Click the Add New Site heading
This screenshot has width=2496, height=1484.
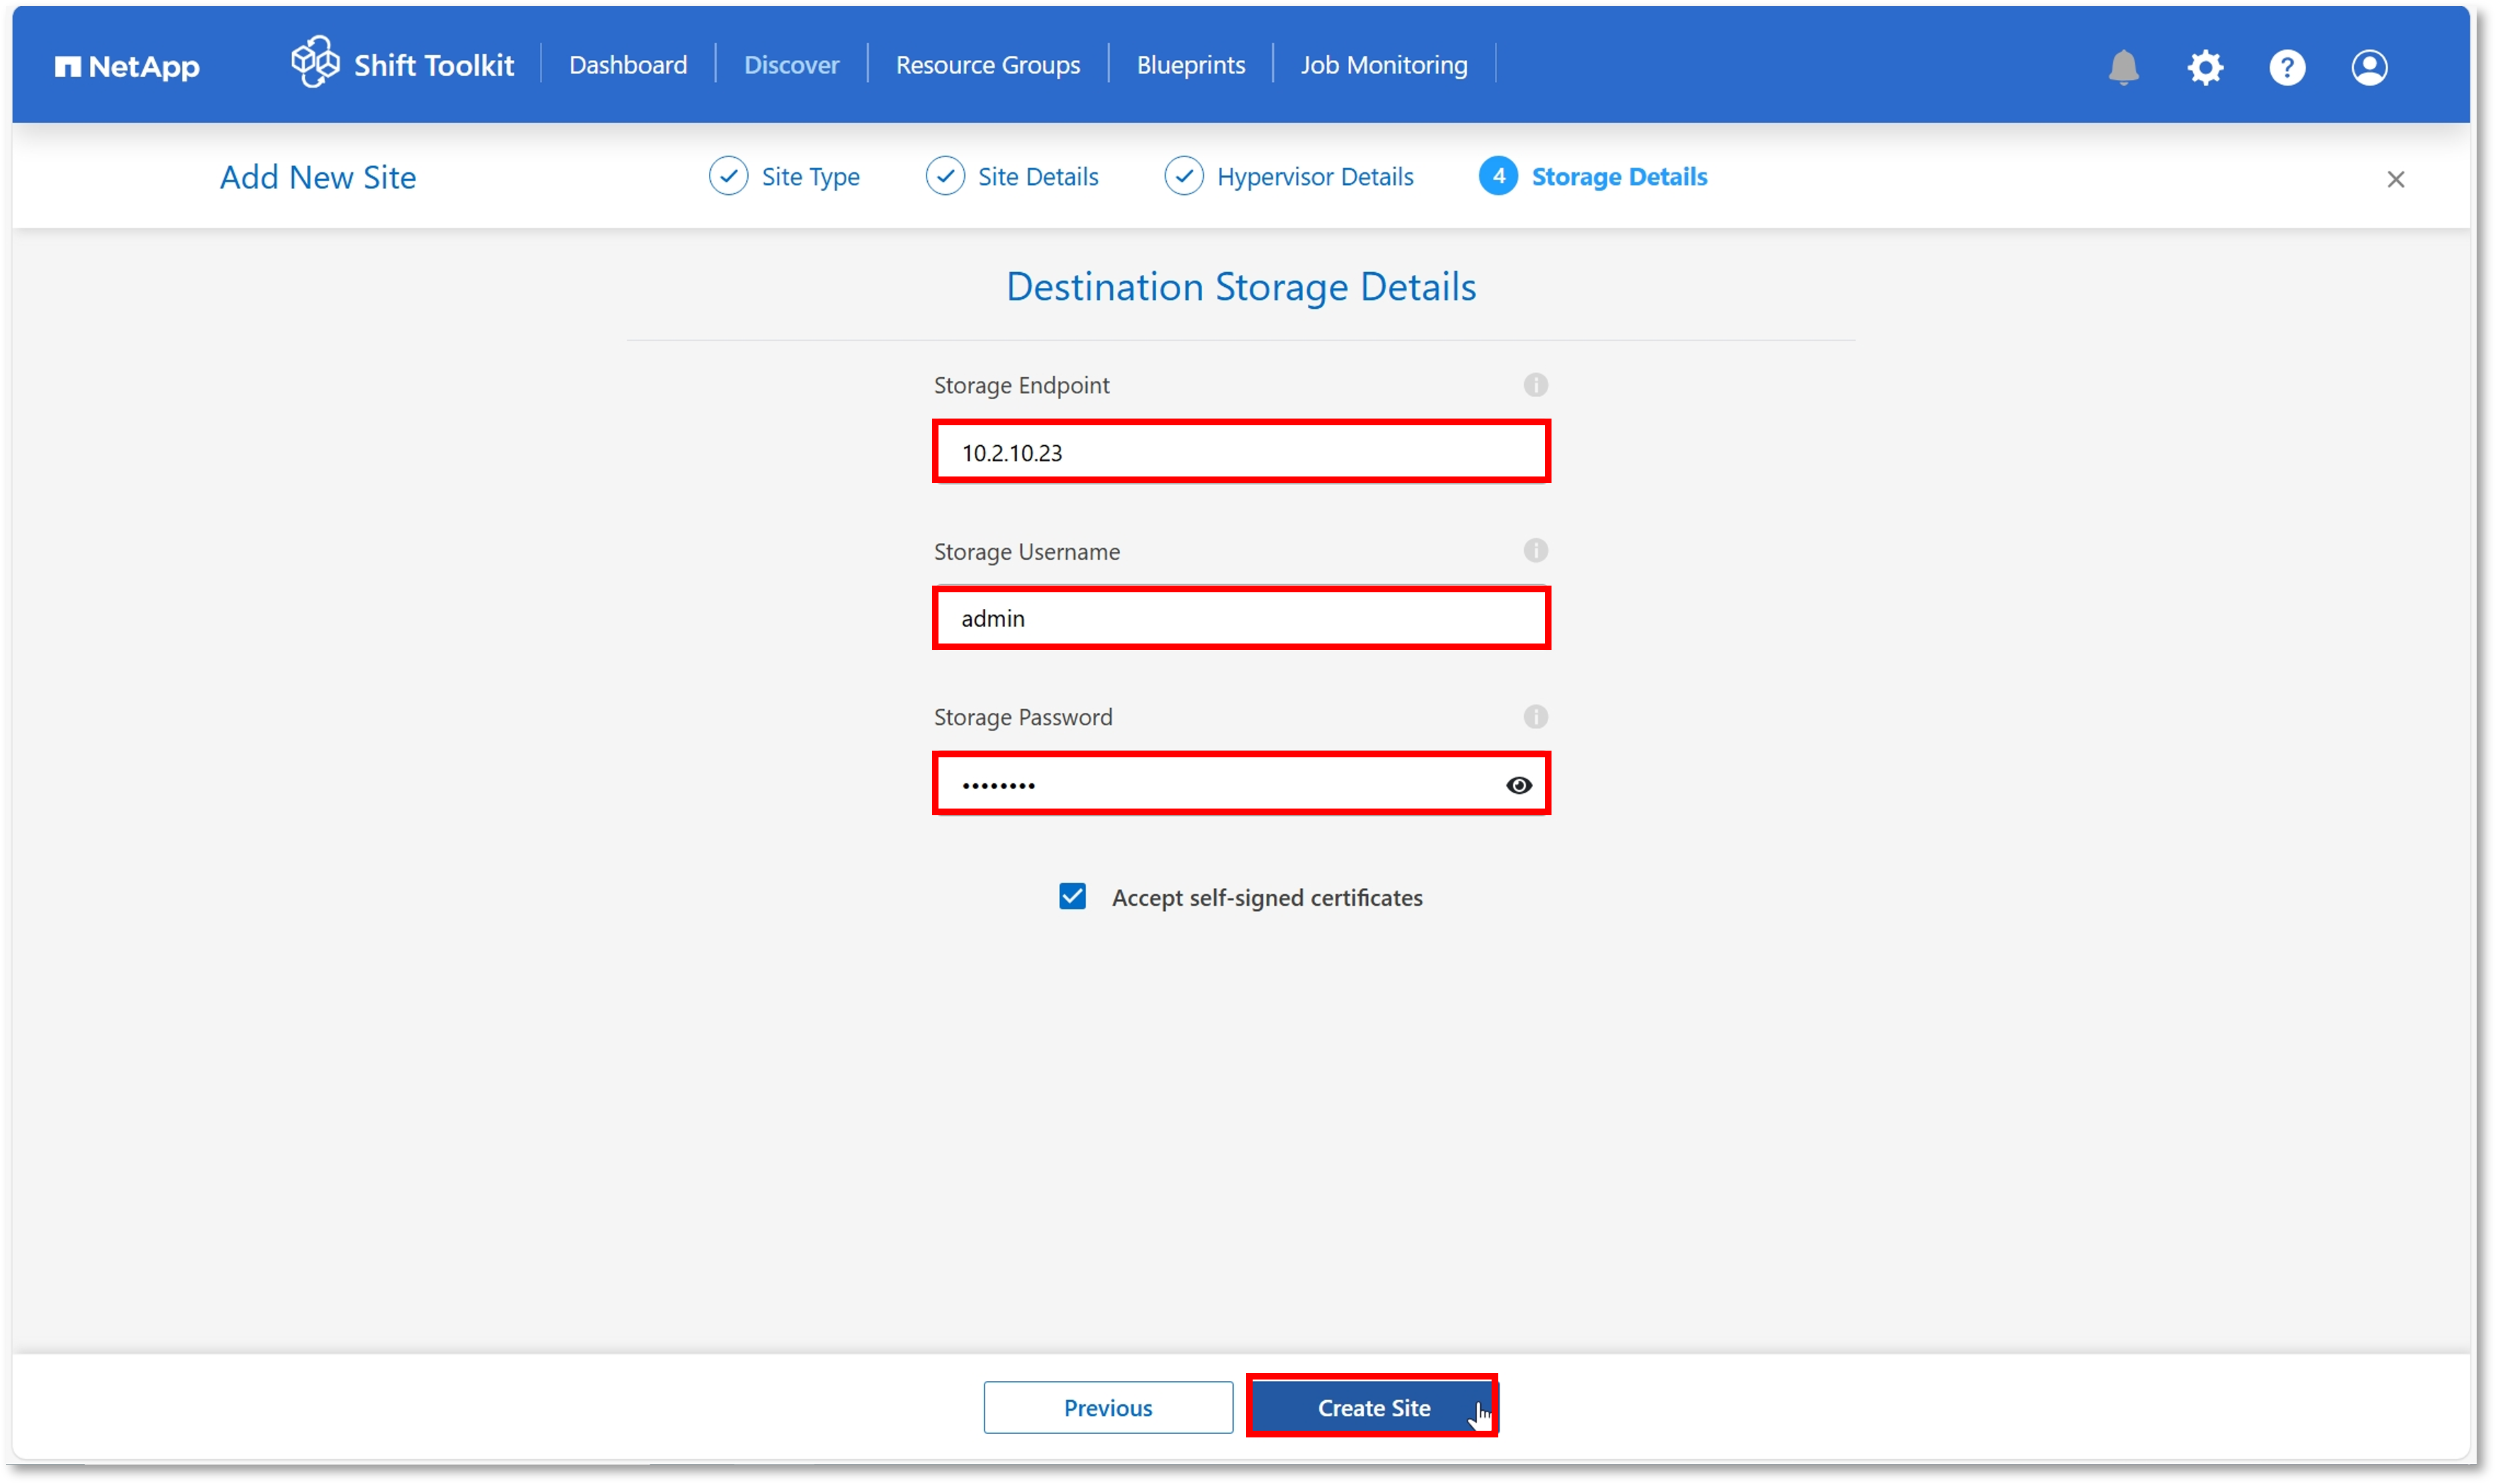(318, 177)
